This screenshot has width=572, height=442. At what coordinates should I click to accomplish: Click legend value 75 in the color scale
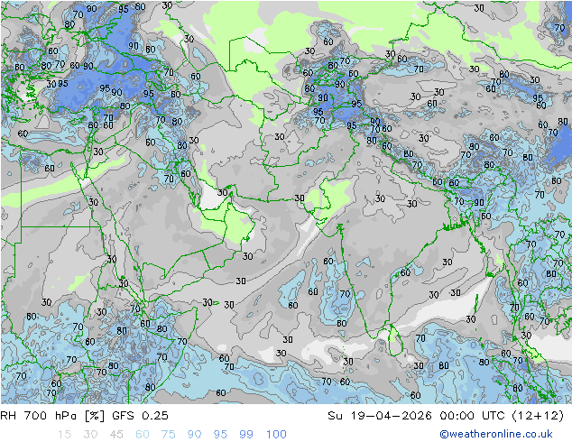pos(169,435)
